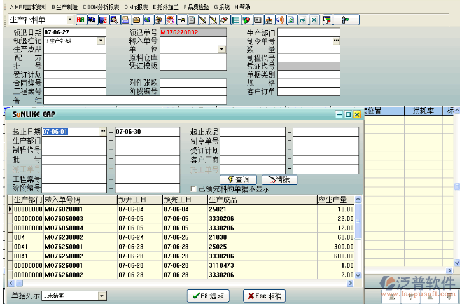Click the binoculars find icon in toolbar
The height and width of the screenshot is (304, 462).
90,20
